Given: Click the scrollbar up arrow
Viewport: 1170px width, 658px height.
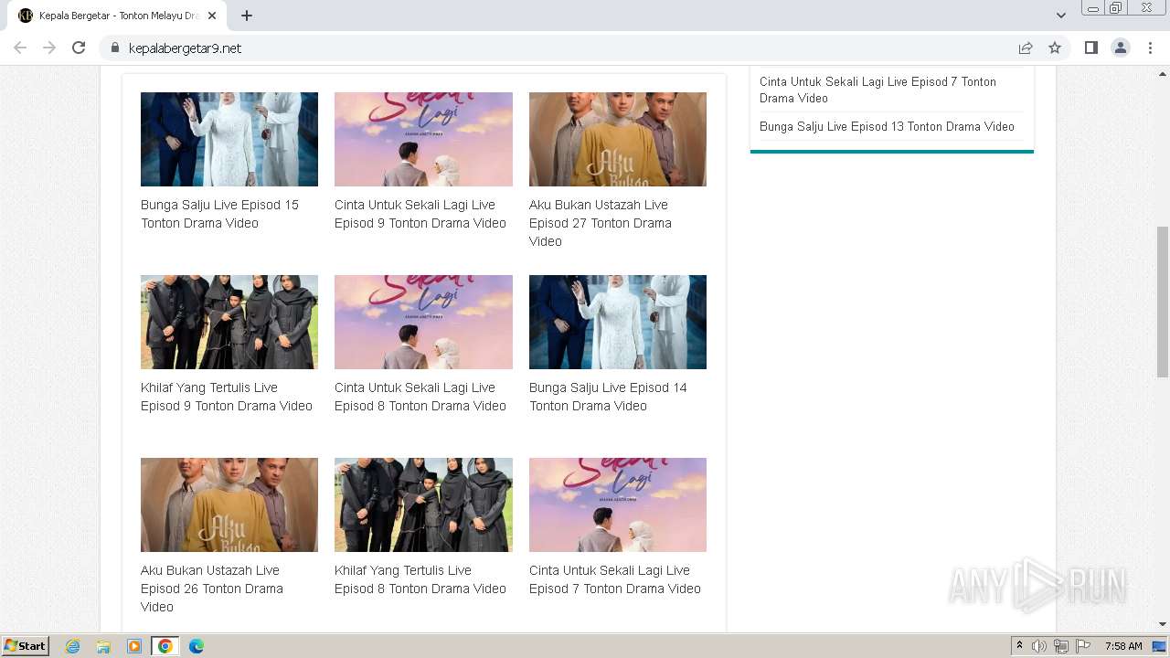Looking at the screenshot, I should point(1163,73).
